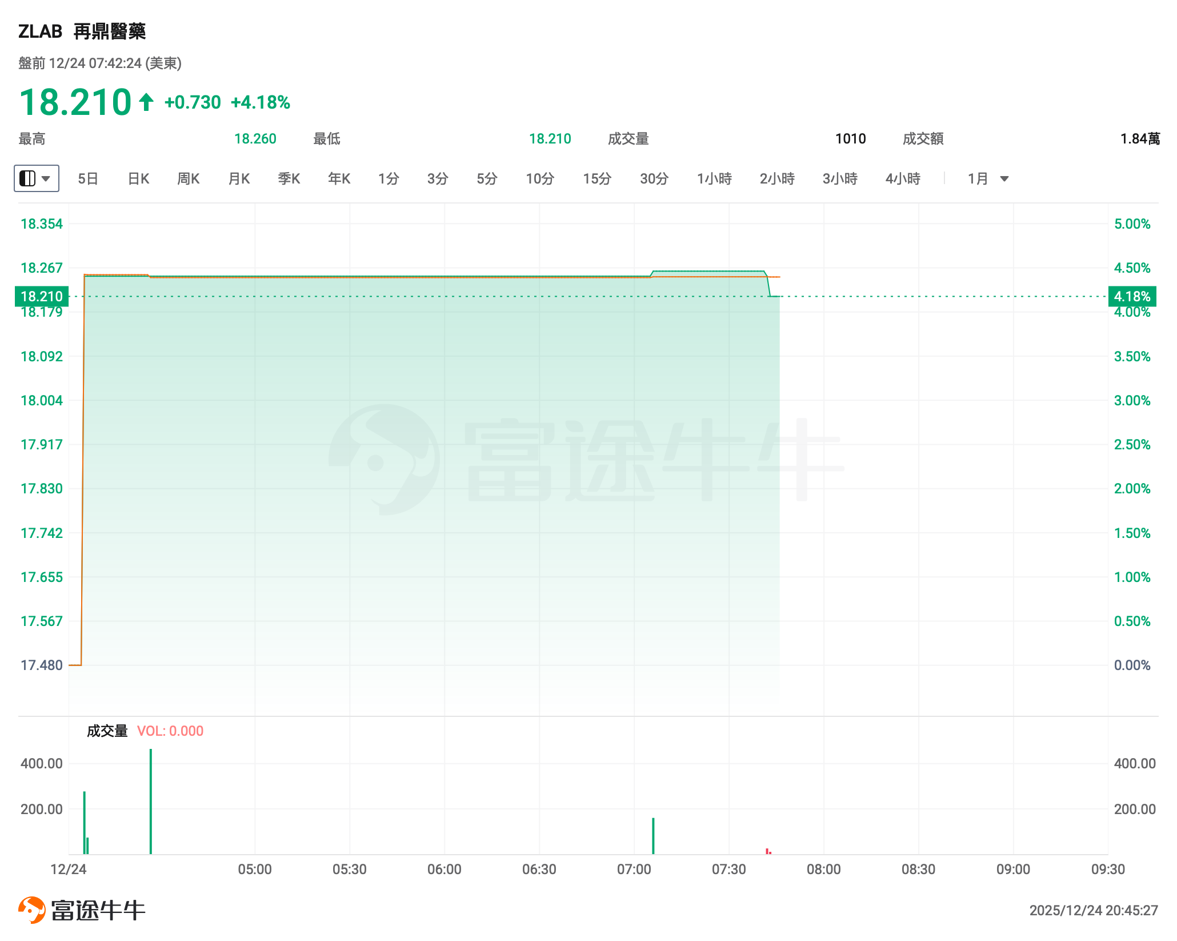Select the 4小時 interval tab
The height and width of the screenshot is (941, 1177).
coord(903,179)
